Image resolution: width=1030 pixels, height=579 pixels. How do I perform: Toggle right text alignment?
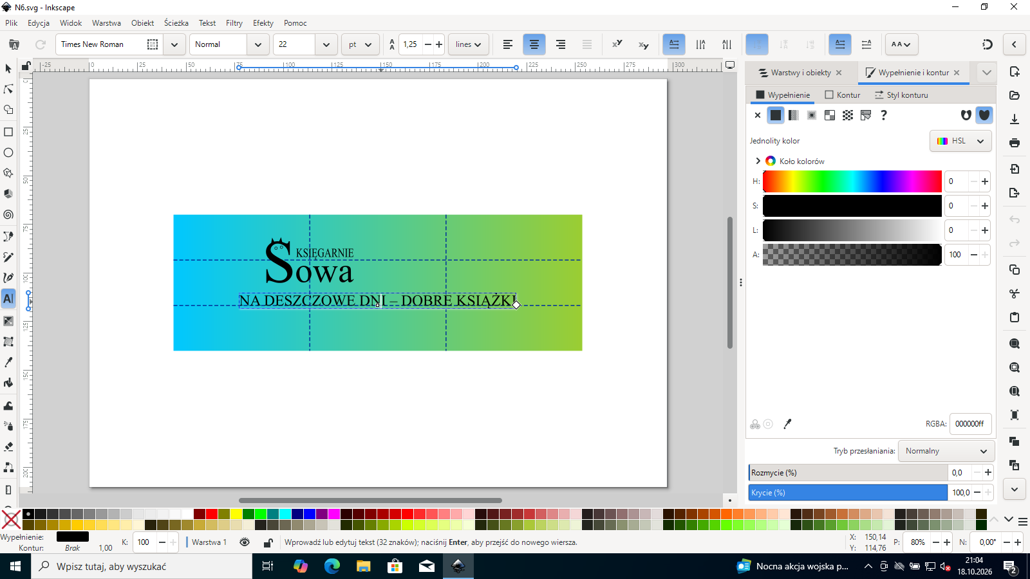click(x=561, y=44)
